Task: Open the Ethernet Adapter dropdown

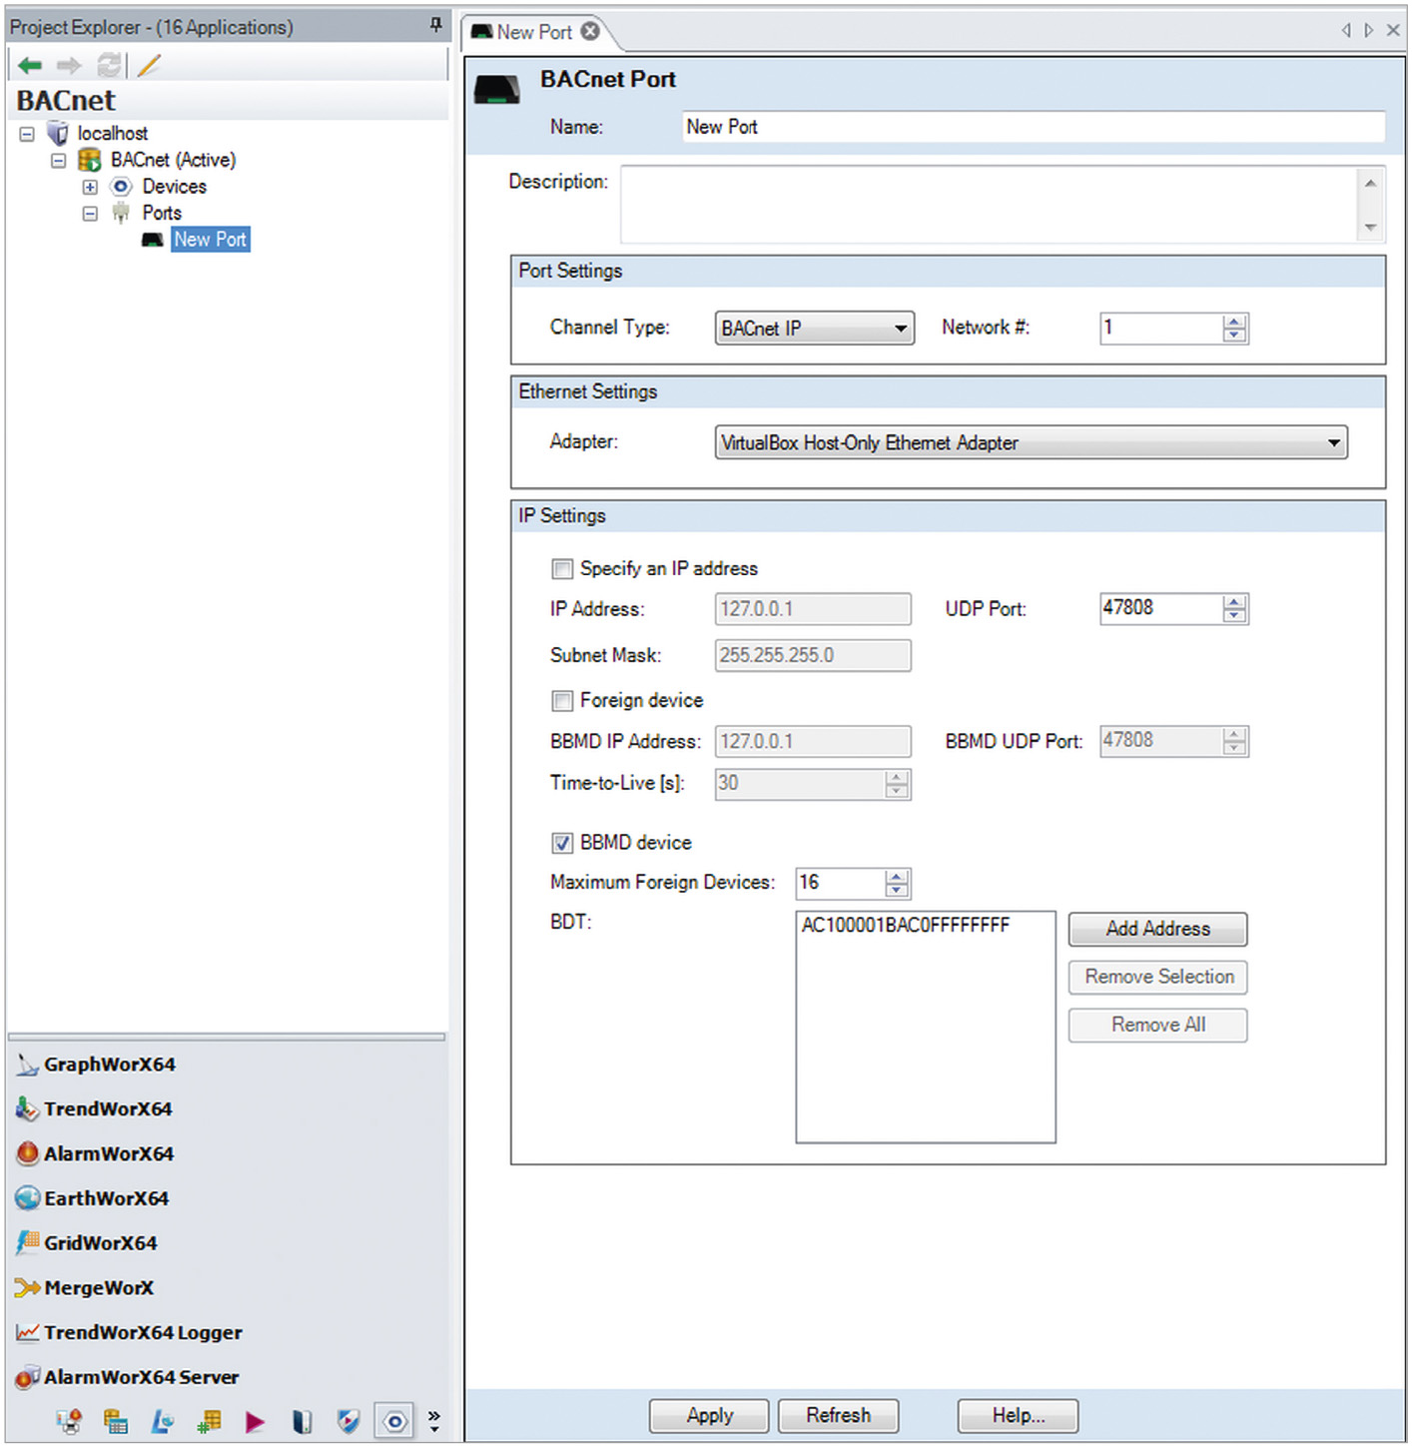Action: coord(1031,442)
